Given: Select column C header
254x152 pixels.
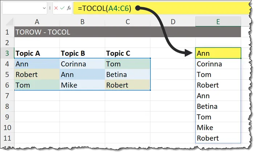Looking at the screenshot, I should click(128, 22).
